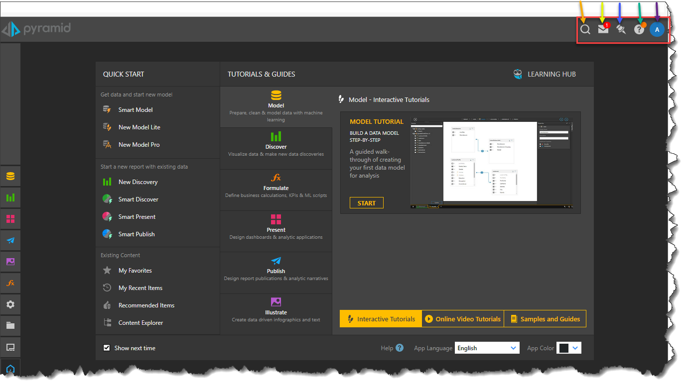The height and width of the screenshot is (387, 688).
Task: Open the mail inbox with notification badge
Action: pyautogui.click(x=604, y=28)
